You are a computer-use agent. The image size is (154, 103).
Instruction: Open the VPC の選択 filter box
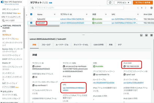pos(12,20)
